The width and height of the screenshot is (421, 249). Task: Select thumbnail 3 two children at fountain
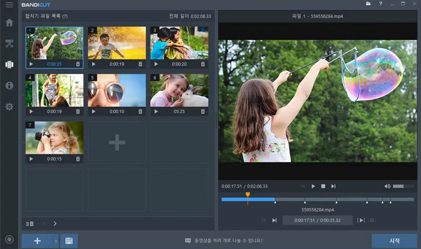[179, 43]
